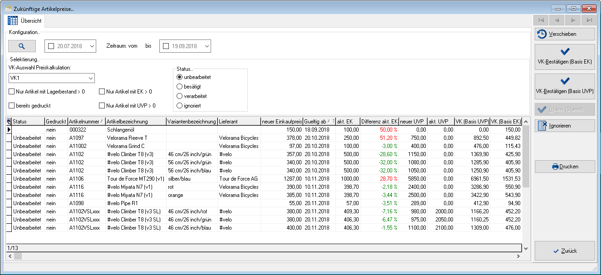The height and width of the screenshot is (275, 601).
Task: Click the horizontal scrollbar right arrow
Action: point(518,256)
